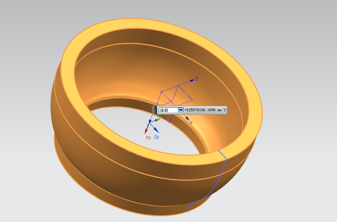Open the 体积 dropdown arrow button
The image size is (337, 222).
pos(181,110)
